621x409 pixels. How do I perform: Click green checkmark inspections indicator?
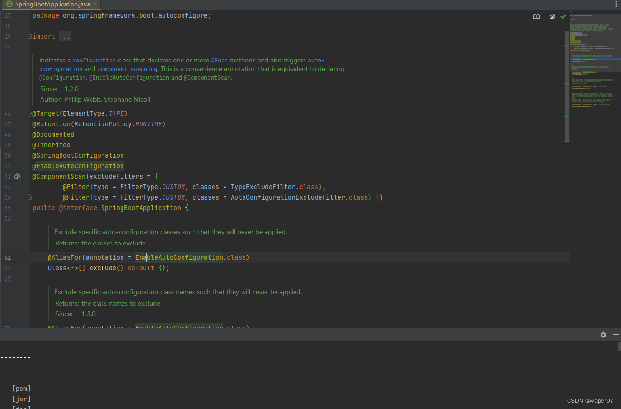[x=563, y=17]
